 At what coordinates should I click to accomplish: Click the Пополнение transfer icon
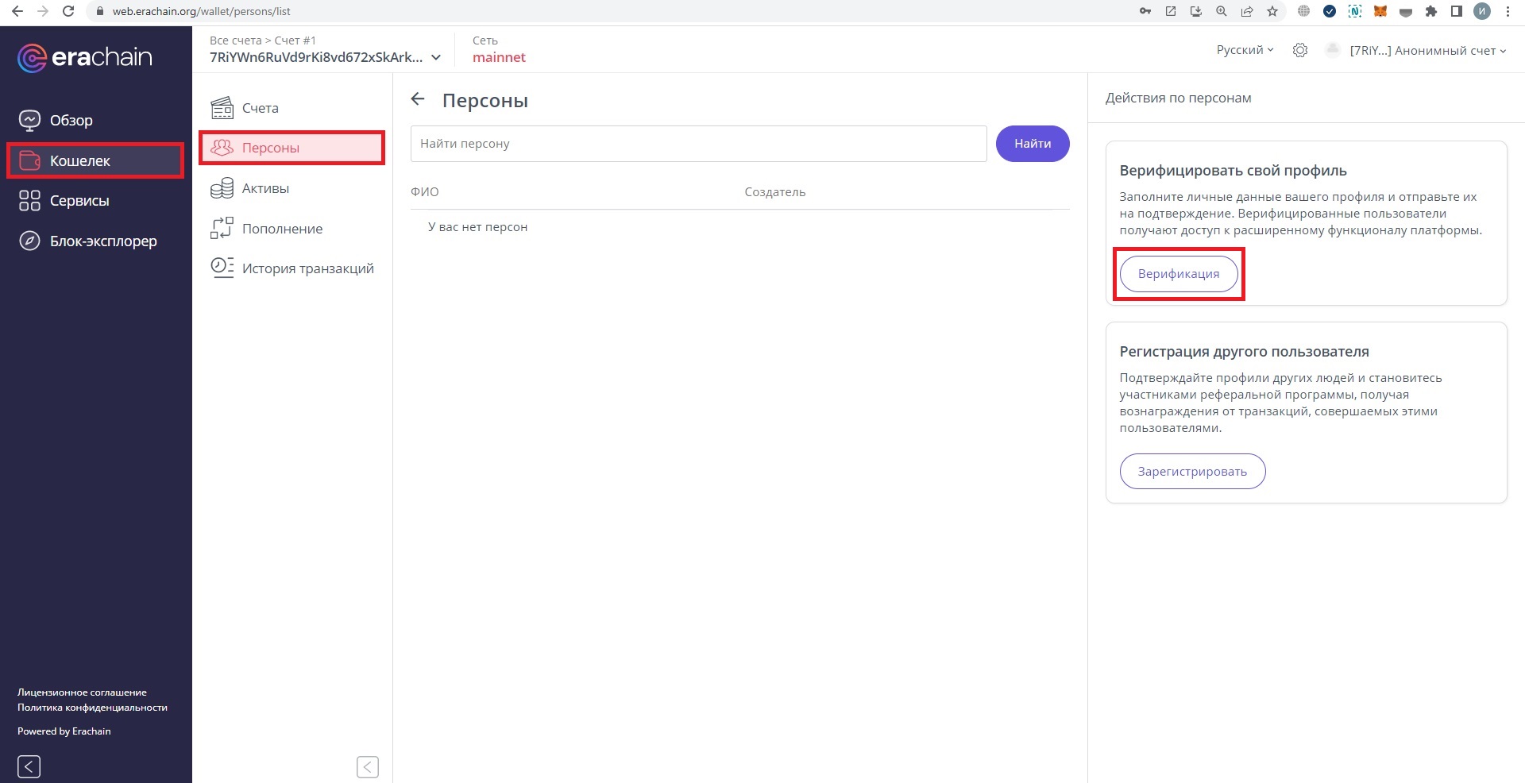(222, 228)
